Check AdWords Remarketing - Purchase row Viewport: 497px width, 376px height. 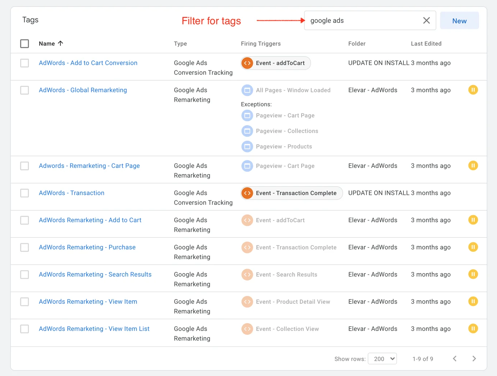click(x=25, y=247)
